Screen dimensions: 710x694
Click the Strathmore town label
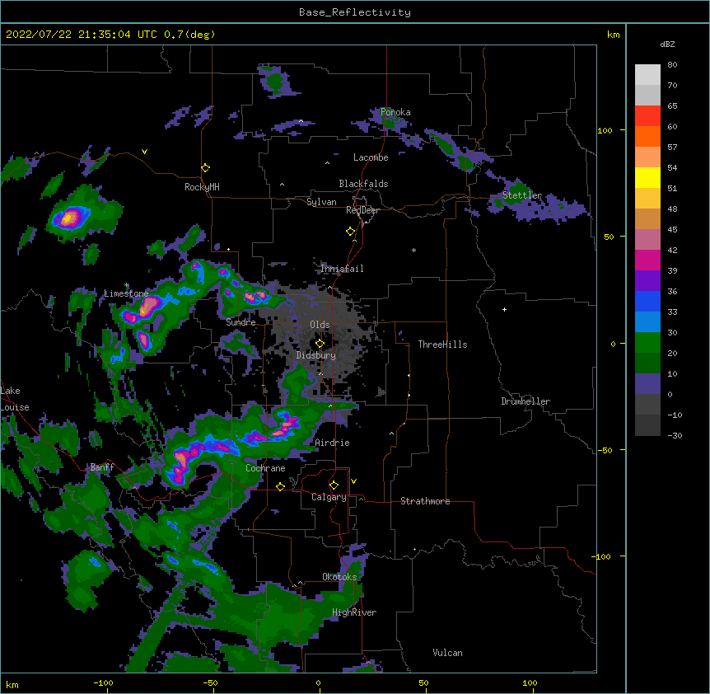425,501
